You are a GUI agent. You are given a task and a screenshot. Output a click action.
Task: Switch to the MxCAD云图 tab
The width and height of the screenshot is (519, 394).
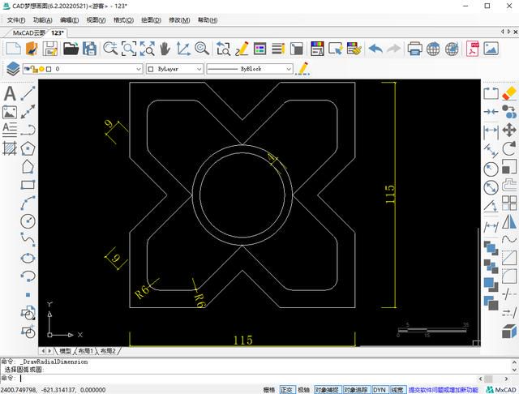(x=28, y=32)
